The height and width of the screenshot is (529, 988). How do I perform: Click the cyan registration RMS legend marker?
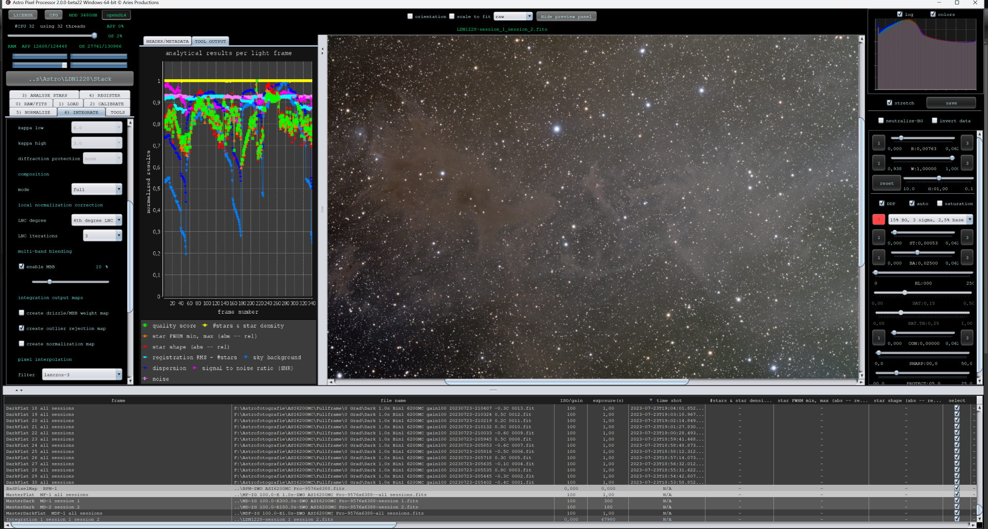click(145, 357)
